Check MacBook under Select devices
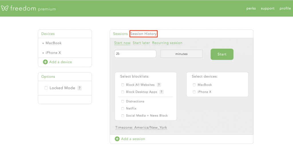 point(194,85)
